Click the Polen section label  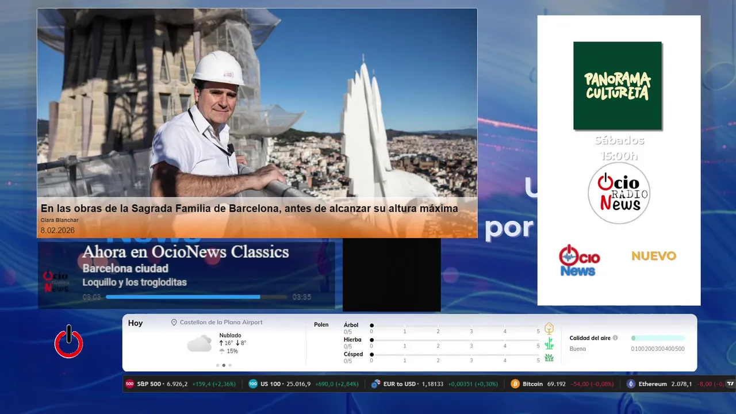[x=321, y=325]
